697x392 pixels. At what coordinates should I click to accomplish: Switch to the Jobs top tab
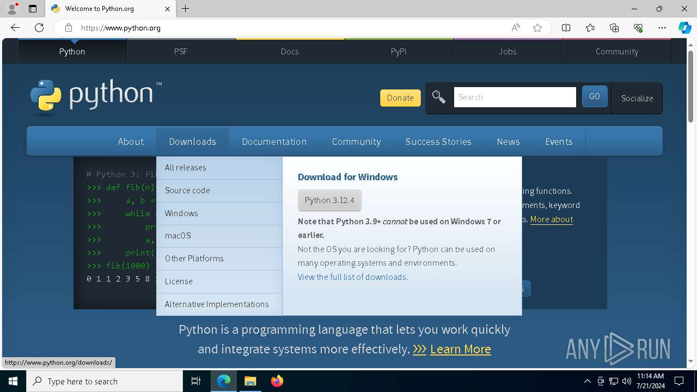(x=508, y=51)
